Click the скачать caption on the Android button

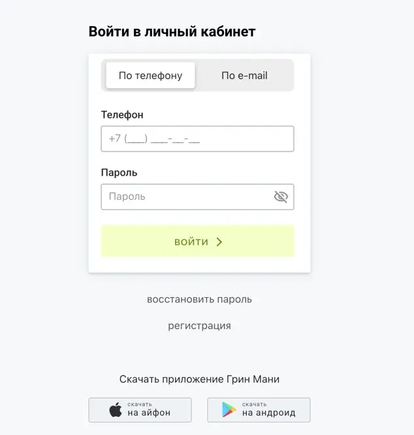254,404
